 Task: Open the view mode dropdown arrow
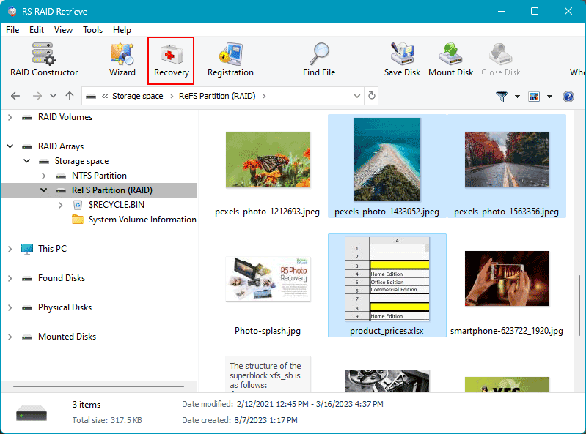549,97
